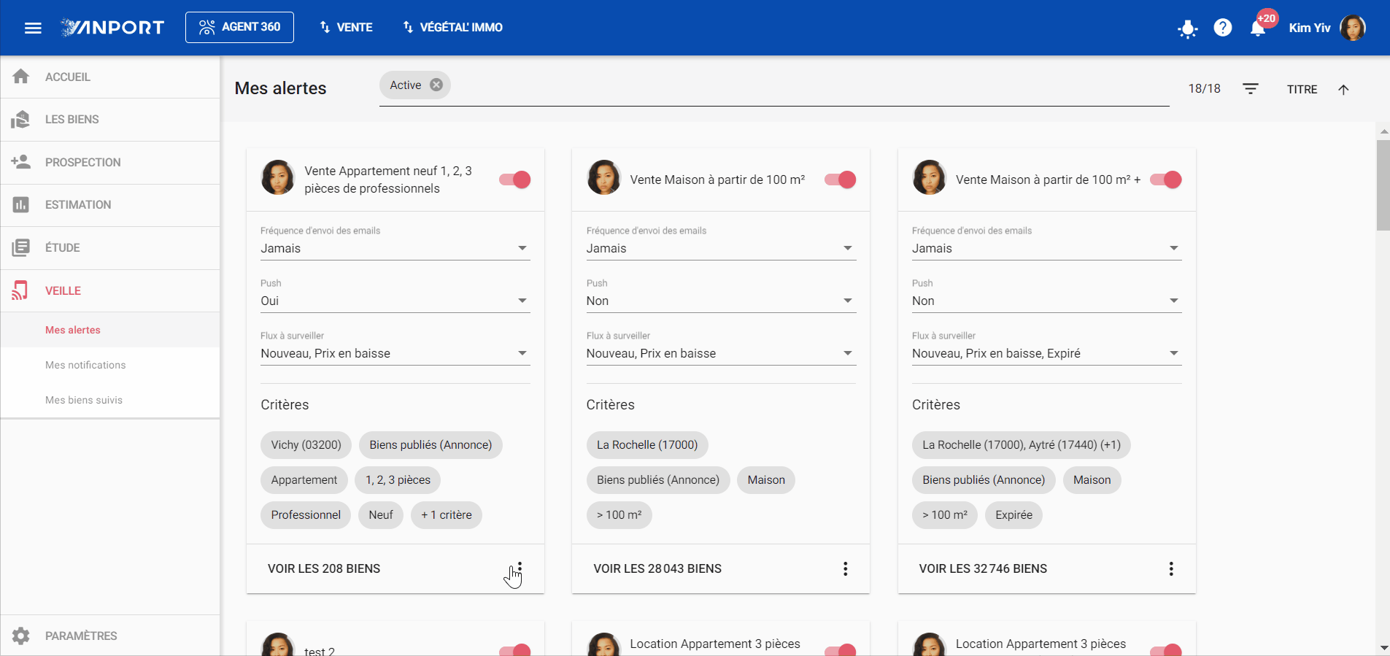
Task: Click the Agent 360 button
Action: point(239,27)
